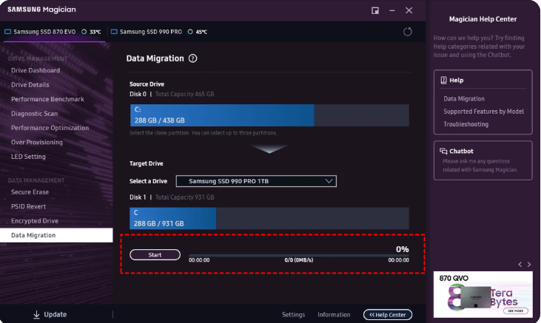Viewport: 541px width, 323px height.
Task: Open PSID Revert page
Action: (29, 206)
